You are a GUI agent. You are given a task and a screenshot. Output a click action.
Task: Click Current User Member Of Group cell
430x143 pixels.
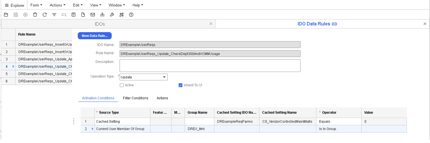click(122, 129)
